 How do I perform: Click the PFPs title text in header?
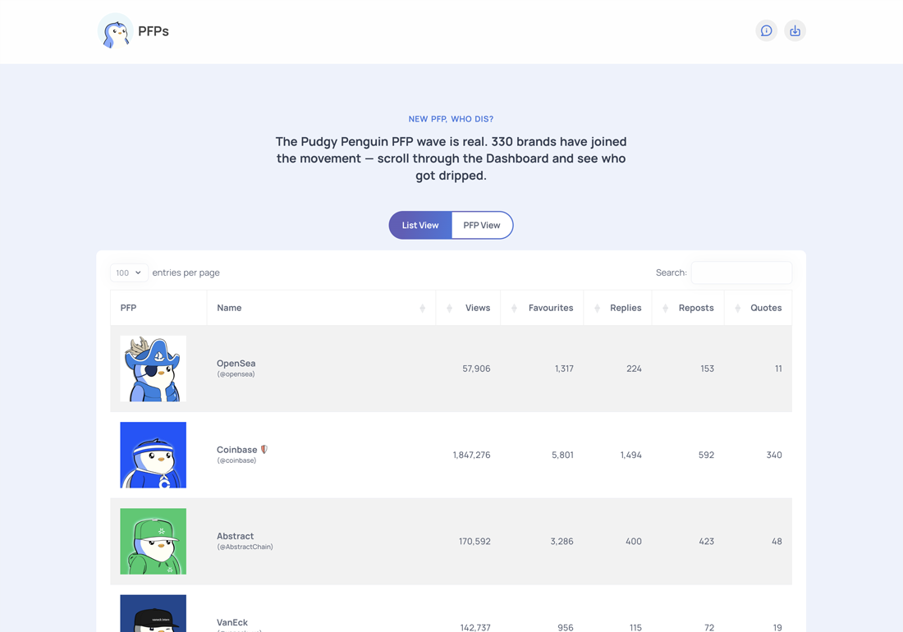(x=154, y=31)
